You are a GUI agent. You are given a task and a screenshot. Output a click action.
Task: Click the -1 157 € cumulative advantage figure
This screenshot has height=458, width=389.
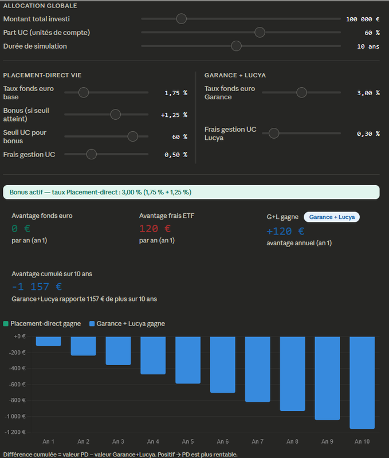(37, 287)
